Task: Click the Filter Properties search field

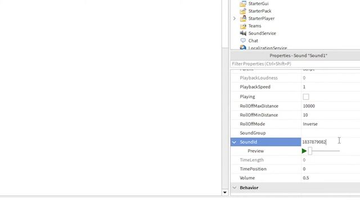Action: click(x=295, y=63)
